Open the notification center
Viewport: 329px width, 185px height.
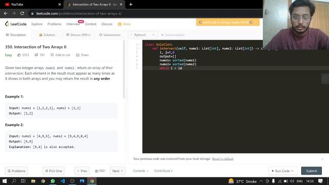click(320, 181)
